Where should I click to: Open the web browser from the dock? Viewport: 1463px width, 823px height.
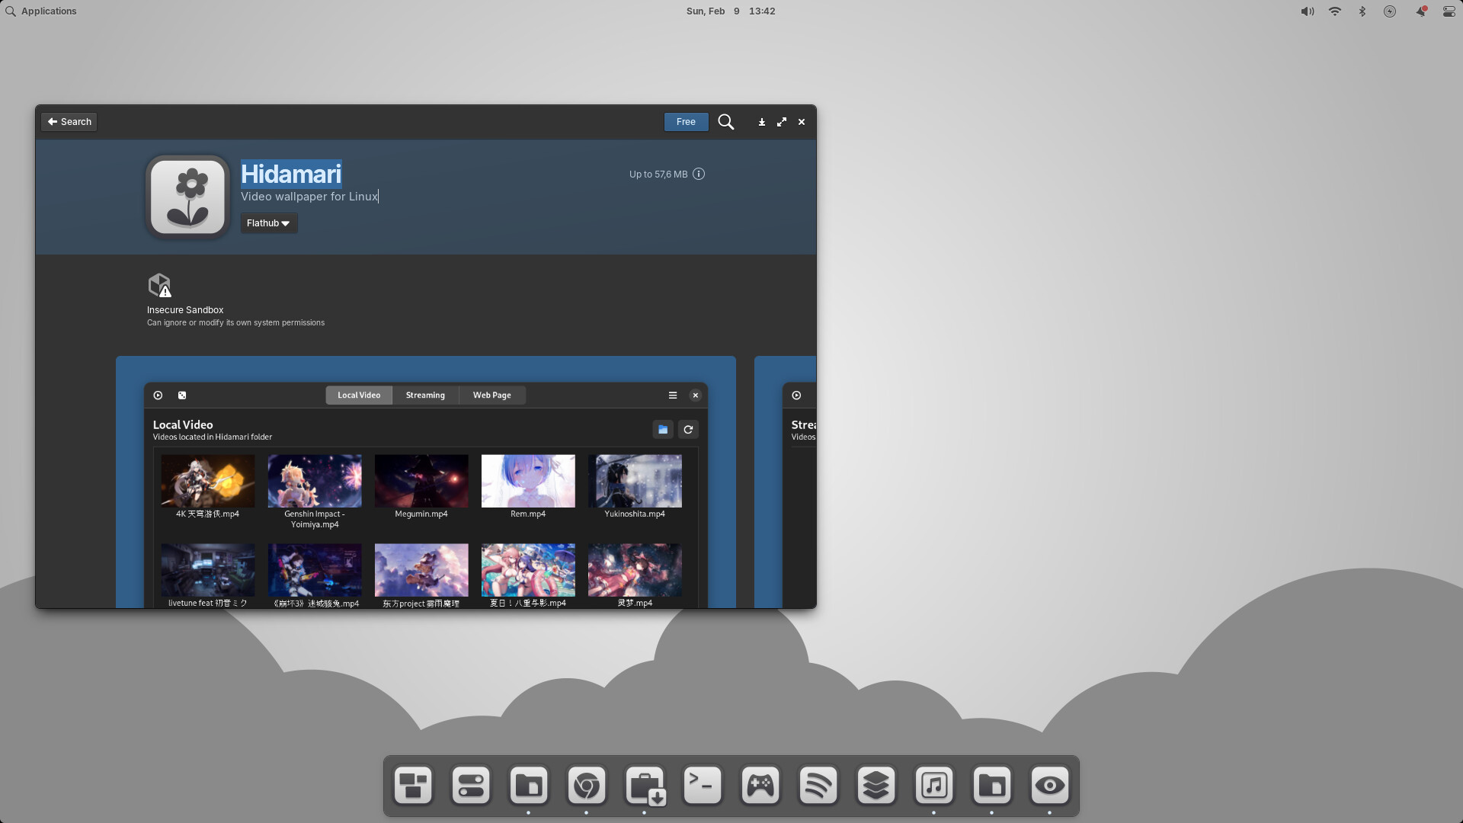[587, 786]
